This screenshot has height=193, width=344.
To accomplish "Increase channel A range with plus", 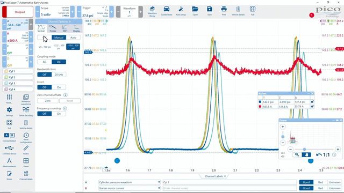I will point(31,25).
